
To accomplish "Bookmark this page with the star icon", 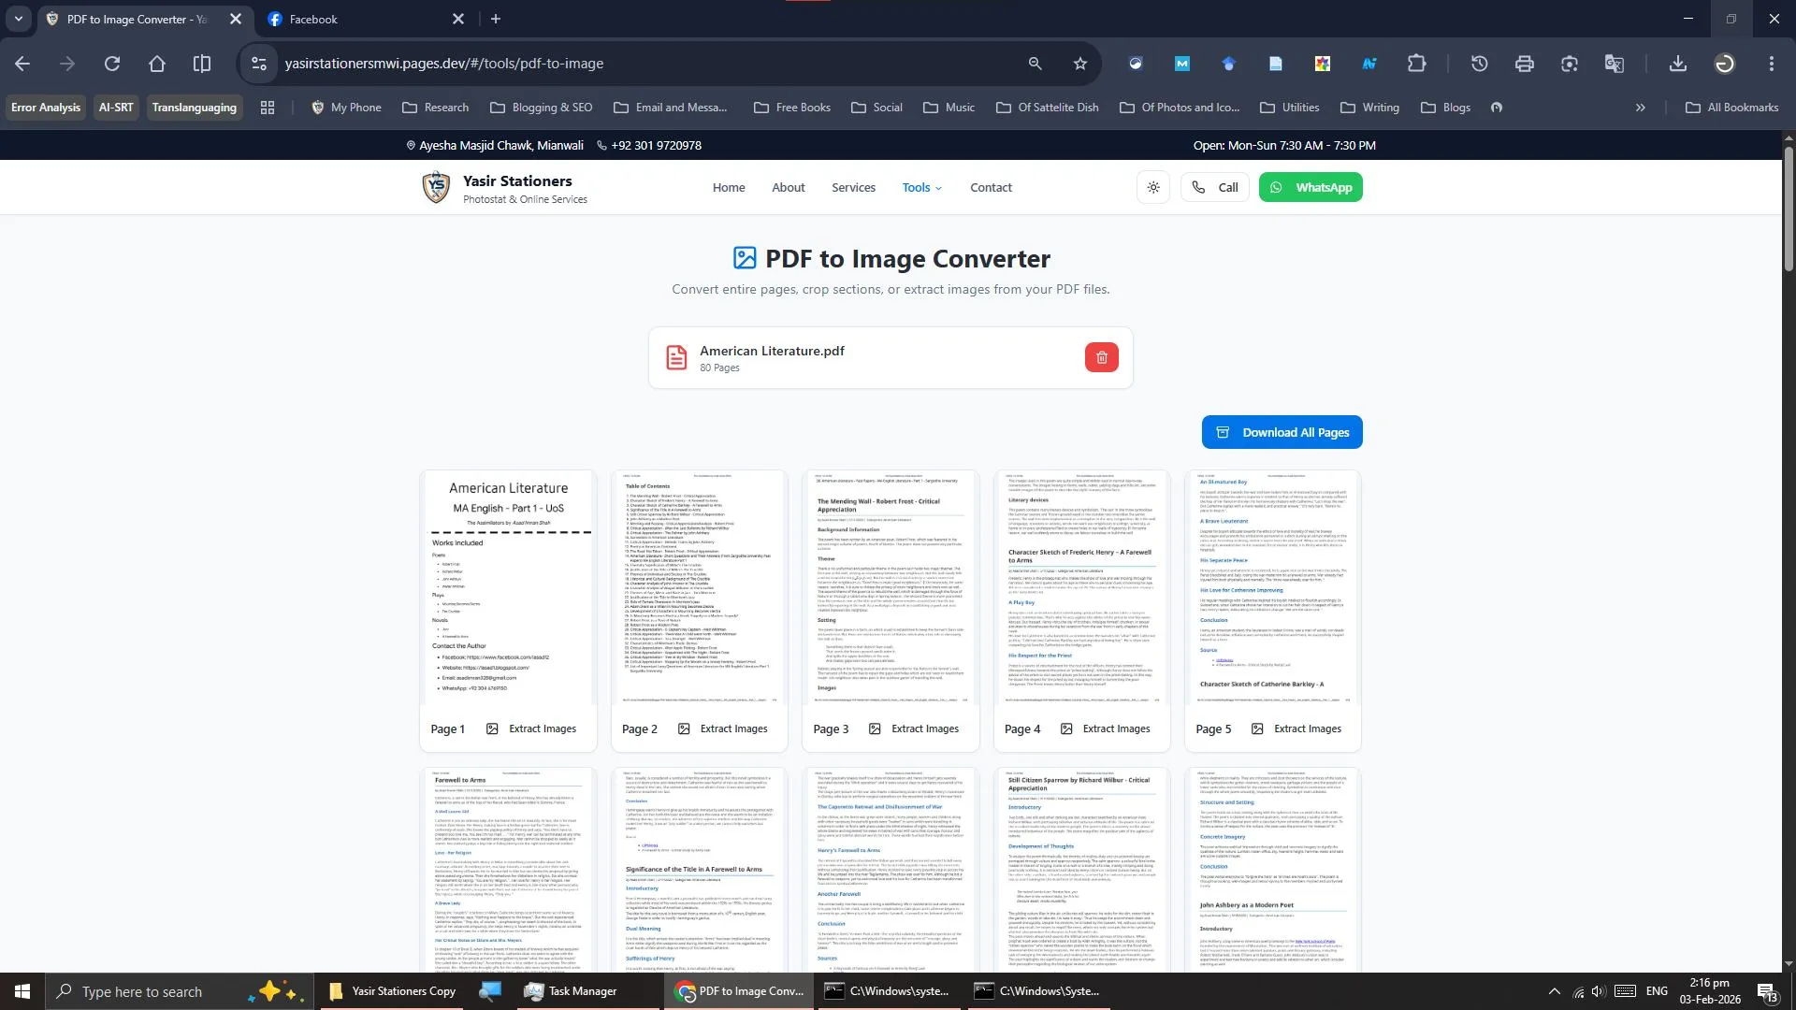I will 1080,64.
